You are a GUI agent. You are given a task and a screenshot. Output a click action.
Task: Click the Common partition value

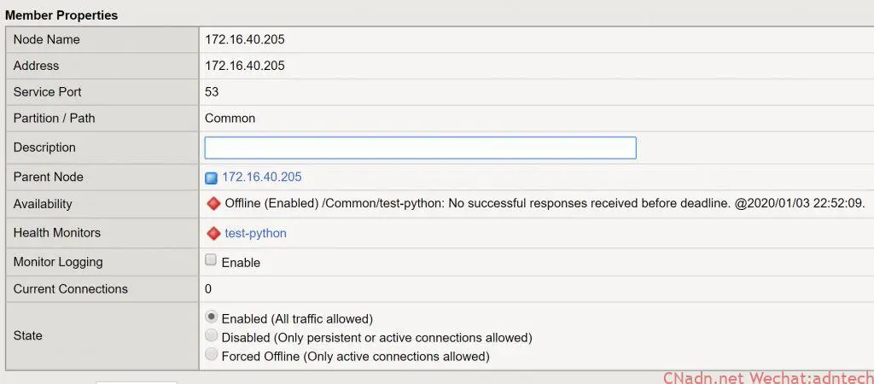(x=230, y=119)
